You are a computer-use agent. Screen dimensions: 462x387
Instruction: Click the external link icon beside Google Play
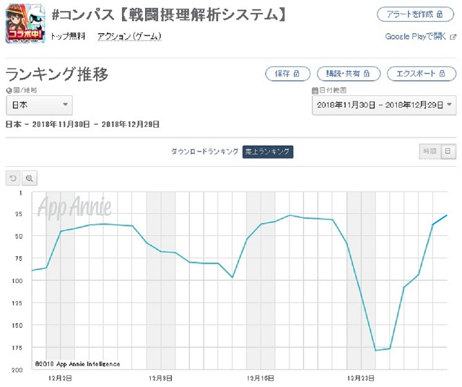pyautogui.click(x=453, y=37)
